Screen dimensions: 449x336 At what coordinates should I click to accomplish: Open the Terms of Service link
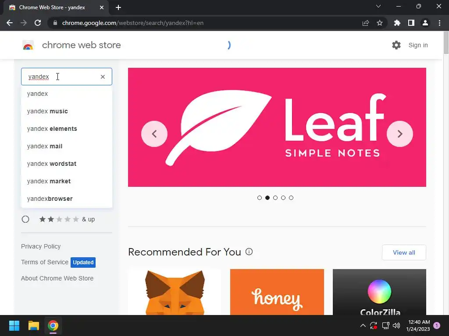coord(45,262)
